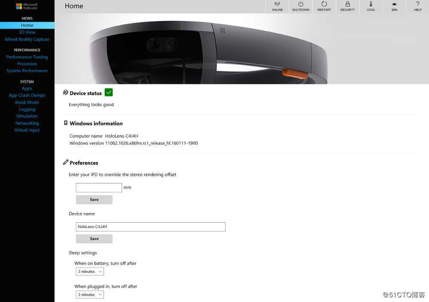The width and height of the screenshot is (429, 302).
Task: Open System Performance
Action: click(27, 71)
